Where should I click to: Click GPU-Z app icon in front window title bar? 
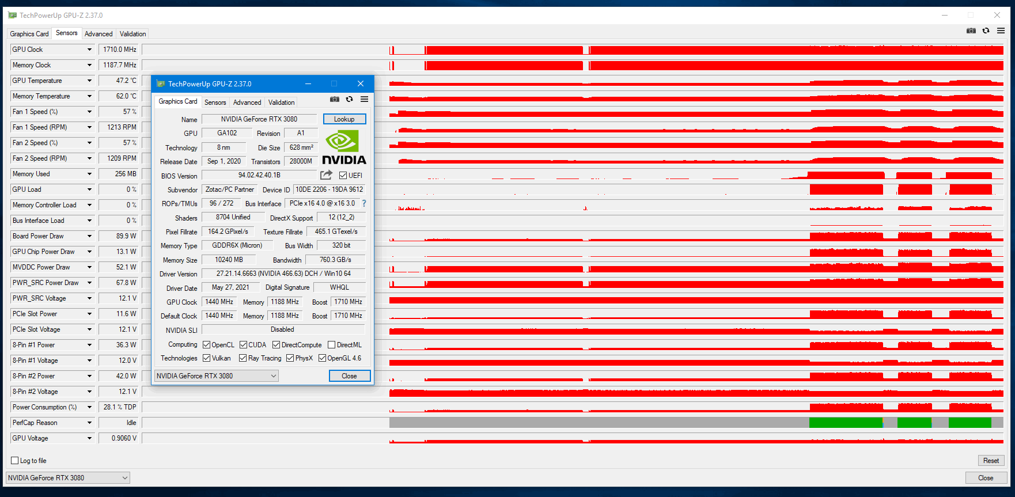(161, 84)
